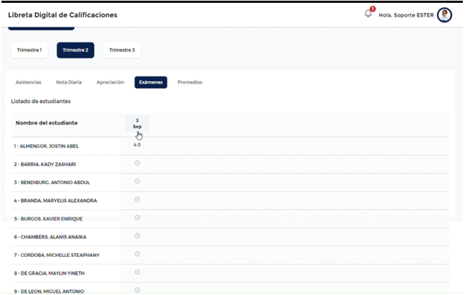Open the Asistencias tab
465x295 pixels.
click(x=29, y=82)
